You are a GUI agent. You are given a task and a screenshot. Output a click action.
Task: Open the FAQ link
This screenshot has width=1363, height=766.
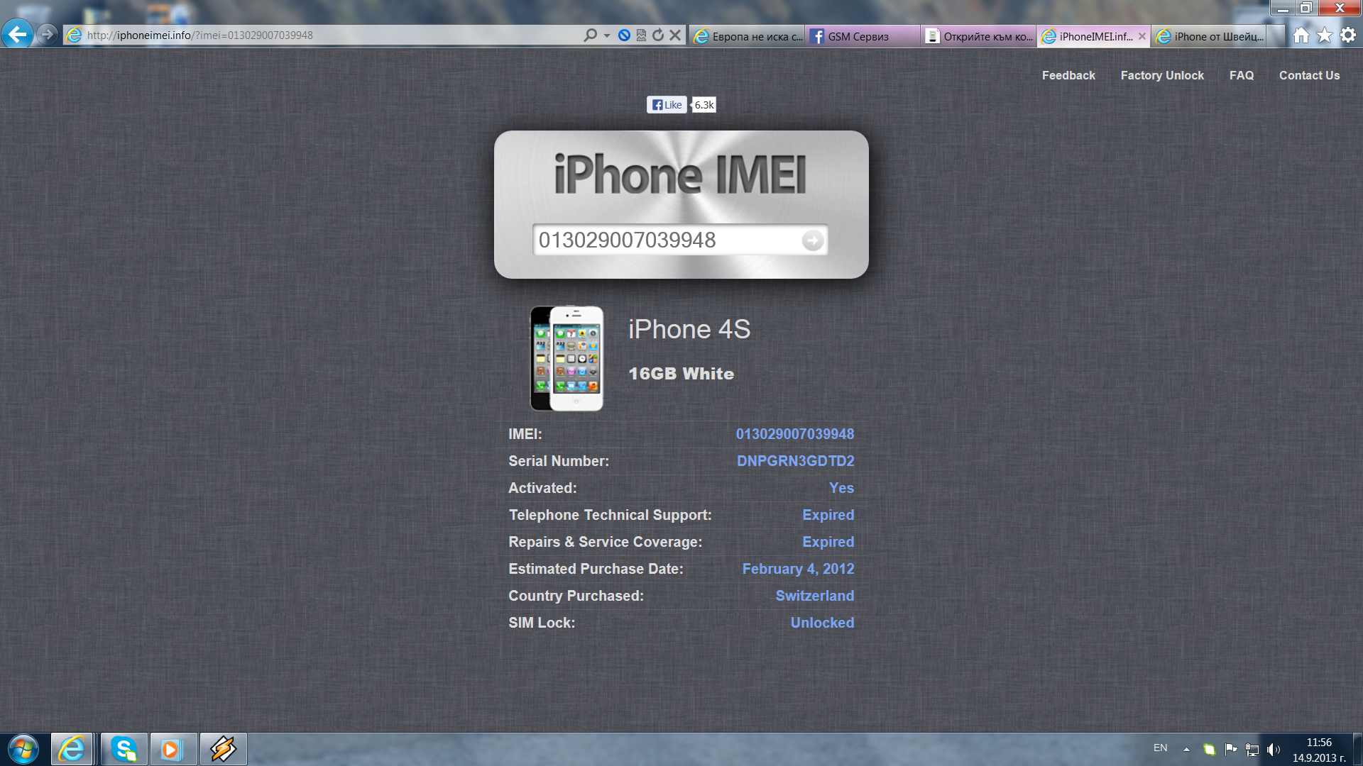point(1242,75)
